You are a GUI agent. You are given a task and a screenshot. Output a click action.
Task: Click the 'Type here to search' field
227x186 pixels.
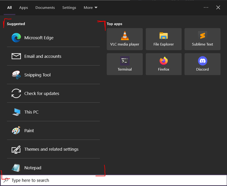point(113,180)
